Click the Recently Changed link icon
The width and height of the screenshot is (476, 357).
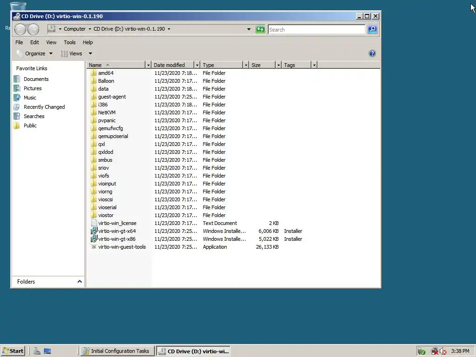point(17,107)
